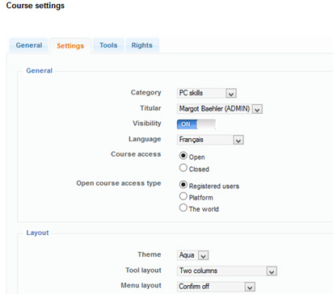The image size is (333, 294).
Task: Open the Tools tab
Action: click(108, 45)
